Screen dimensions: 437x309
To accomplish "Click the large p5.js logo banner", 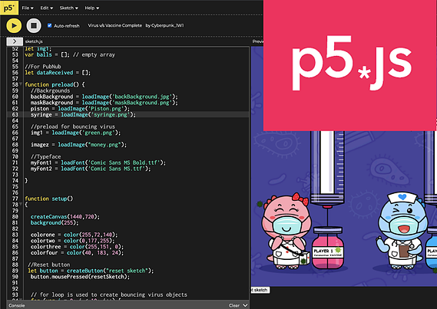I will [350, 65].
